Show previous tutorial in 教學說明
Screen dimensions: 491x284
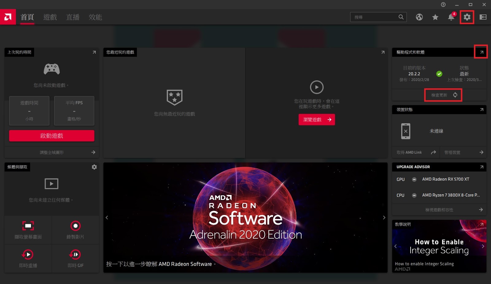[396, 246]
